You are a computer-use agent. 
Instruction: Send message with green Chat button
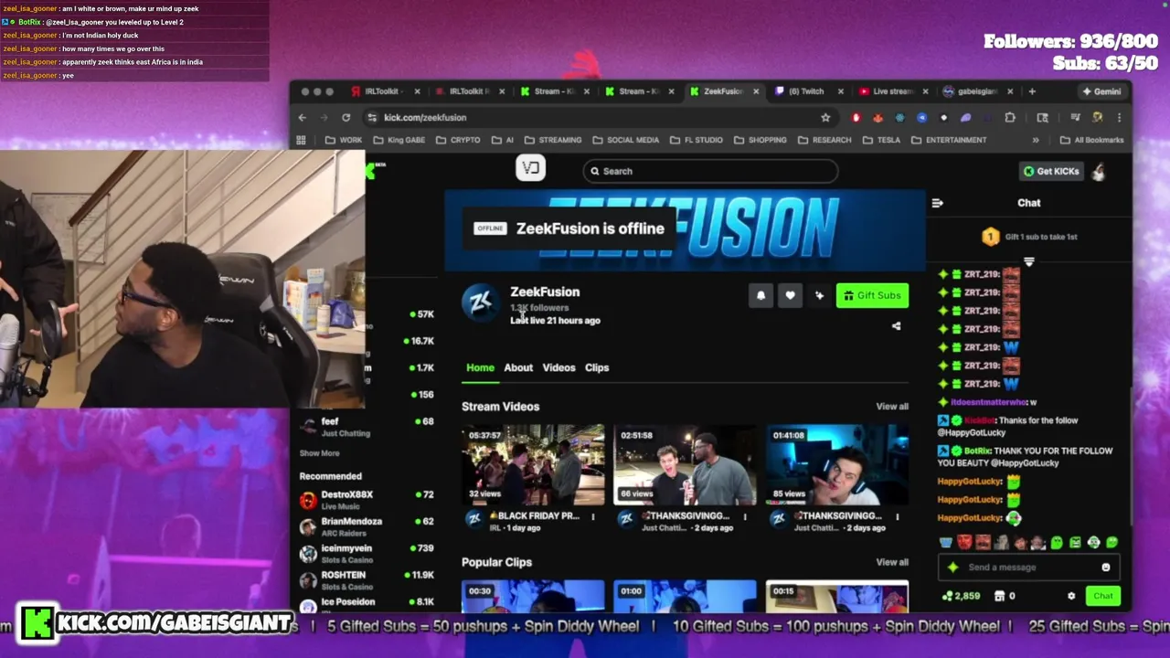pyautogui.click(x=1103, y=596)
